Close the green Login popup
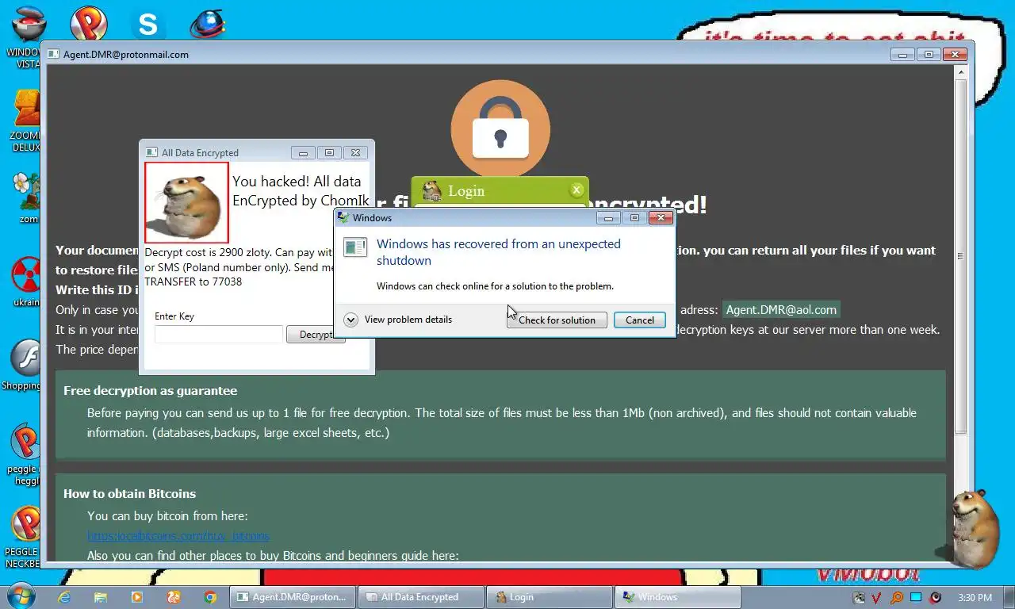The width and height of the screenshot is (1015, 609). coord(577,190)
